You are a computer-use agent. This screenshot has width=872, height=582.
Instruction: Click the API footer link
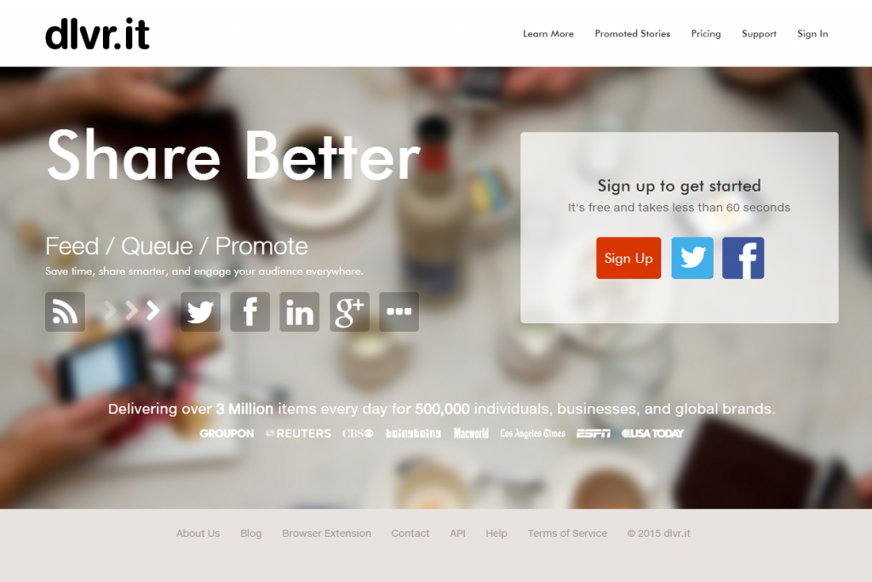pos(457,533)
